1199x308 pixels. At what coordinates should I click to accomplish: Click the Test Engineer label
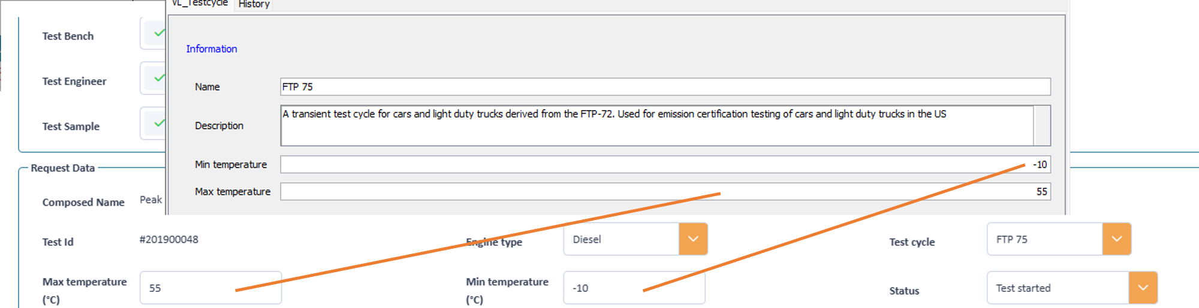click(x=74, y=81)
